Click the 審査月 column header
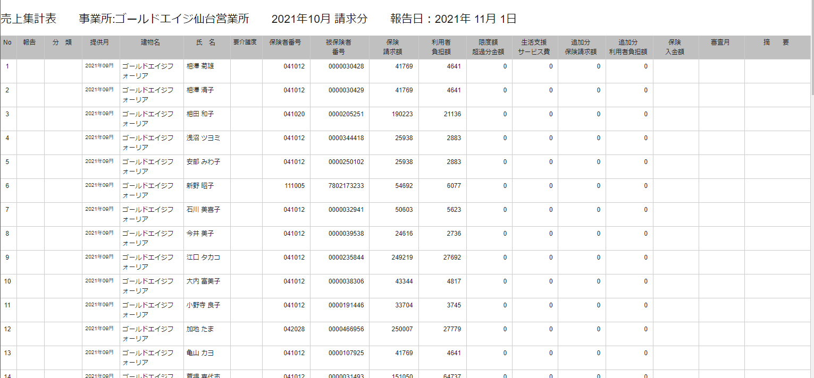814x378 pixels. [720, 42]
